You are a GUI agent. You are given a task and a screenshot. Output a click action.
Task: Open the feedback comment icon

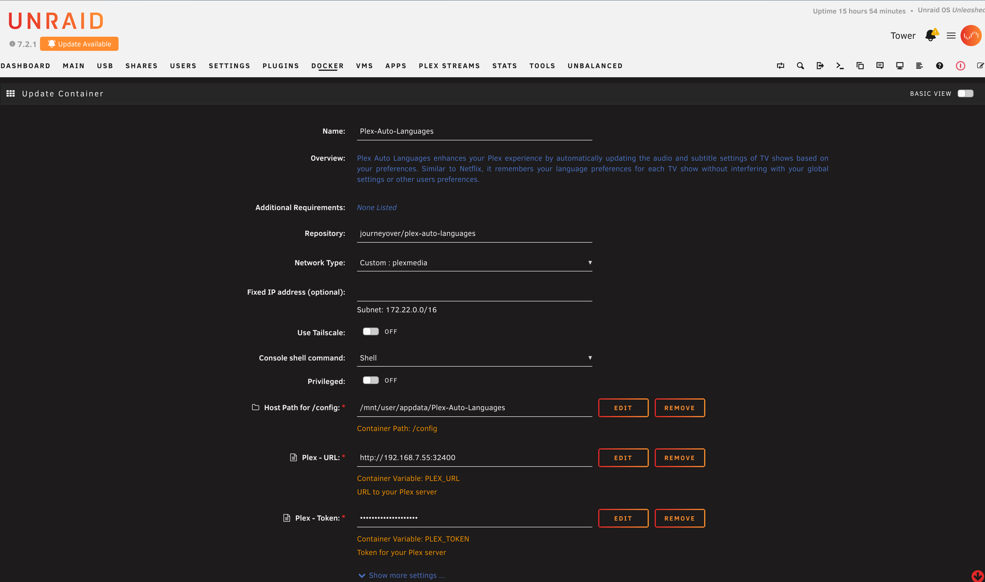click(880, 66)
